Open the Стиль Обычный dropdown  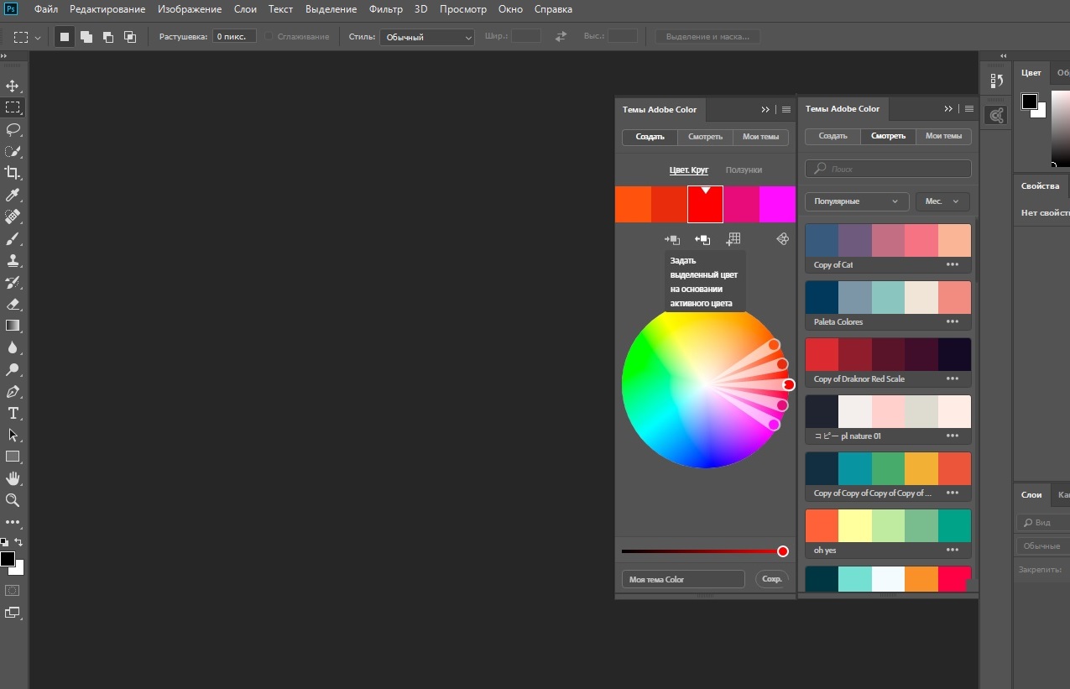pyautogui.click(x=427, y=37)
